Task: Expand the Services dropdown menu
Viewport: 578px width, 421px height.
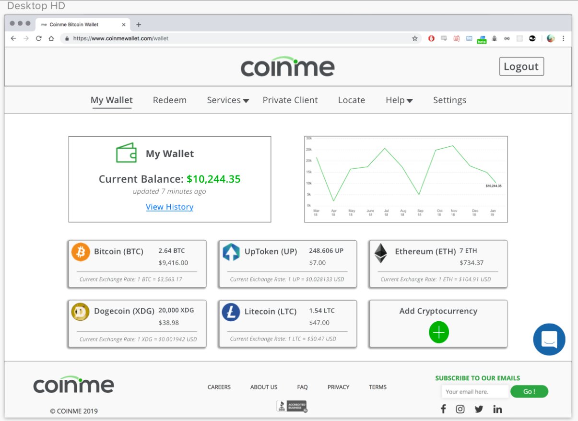Action: [228, 100]
